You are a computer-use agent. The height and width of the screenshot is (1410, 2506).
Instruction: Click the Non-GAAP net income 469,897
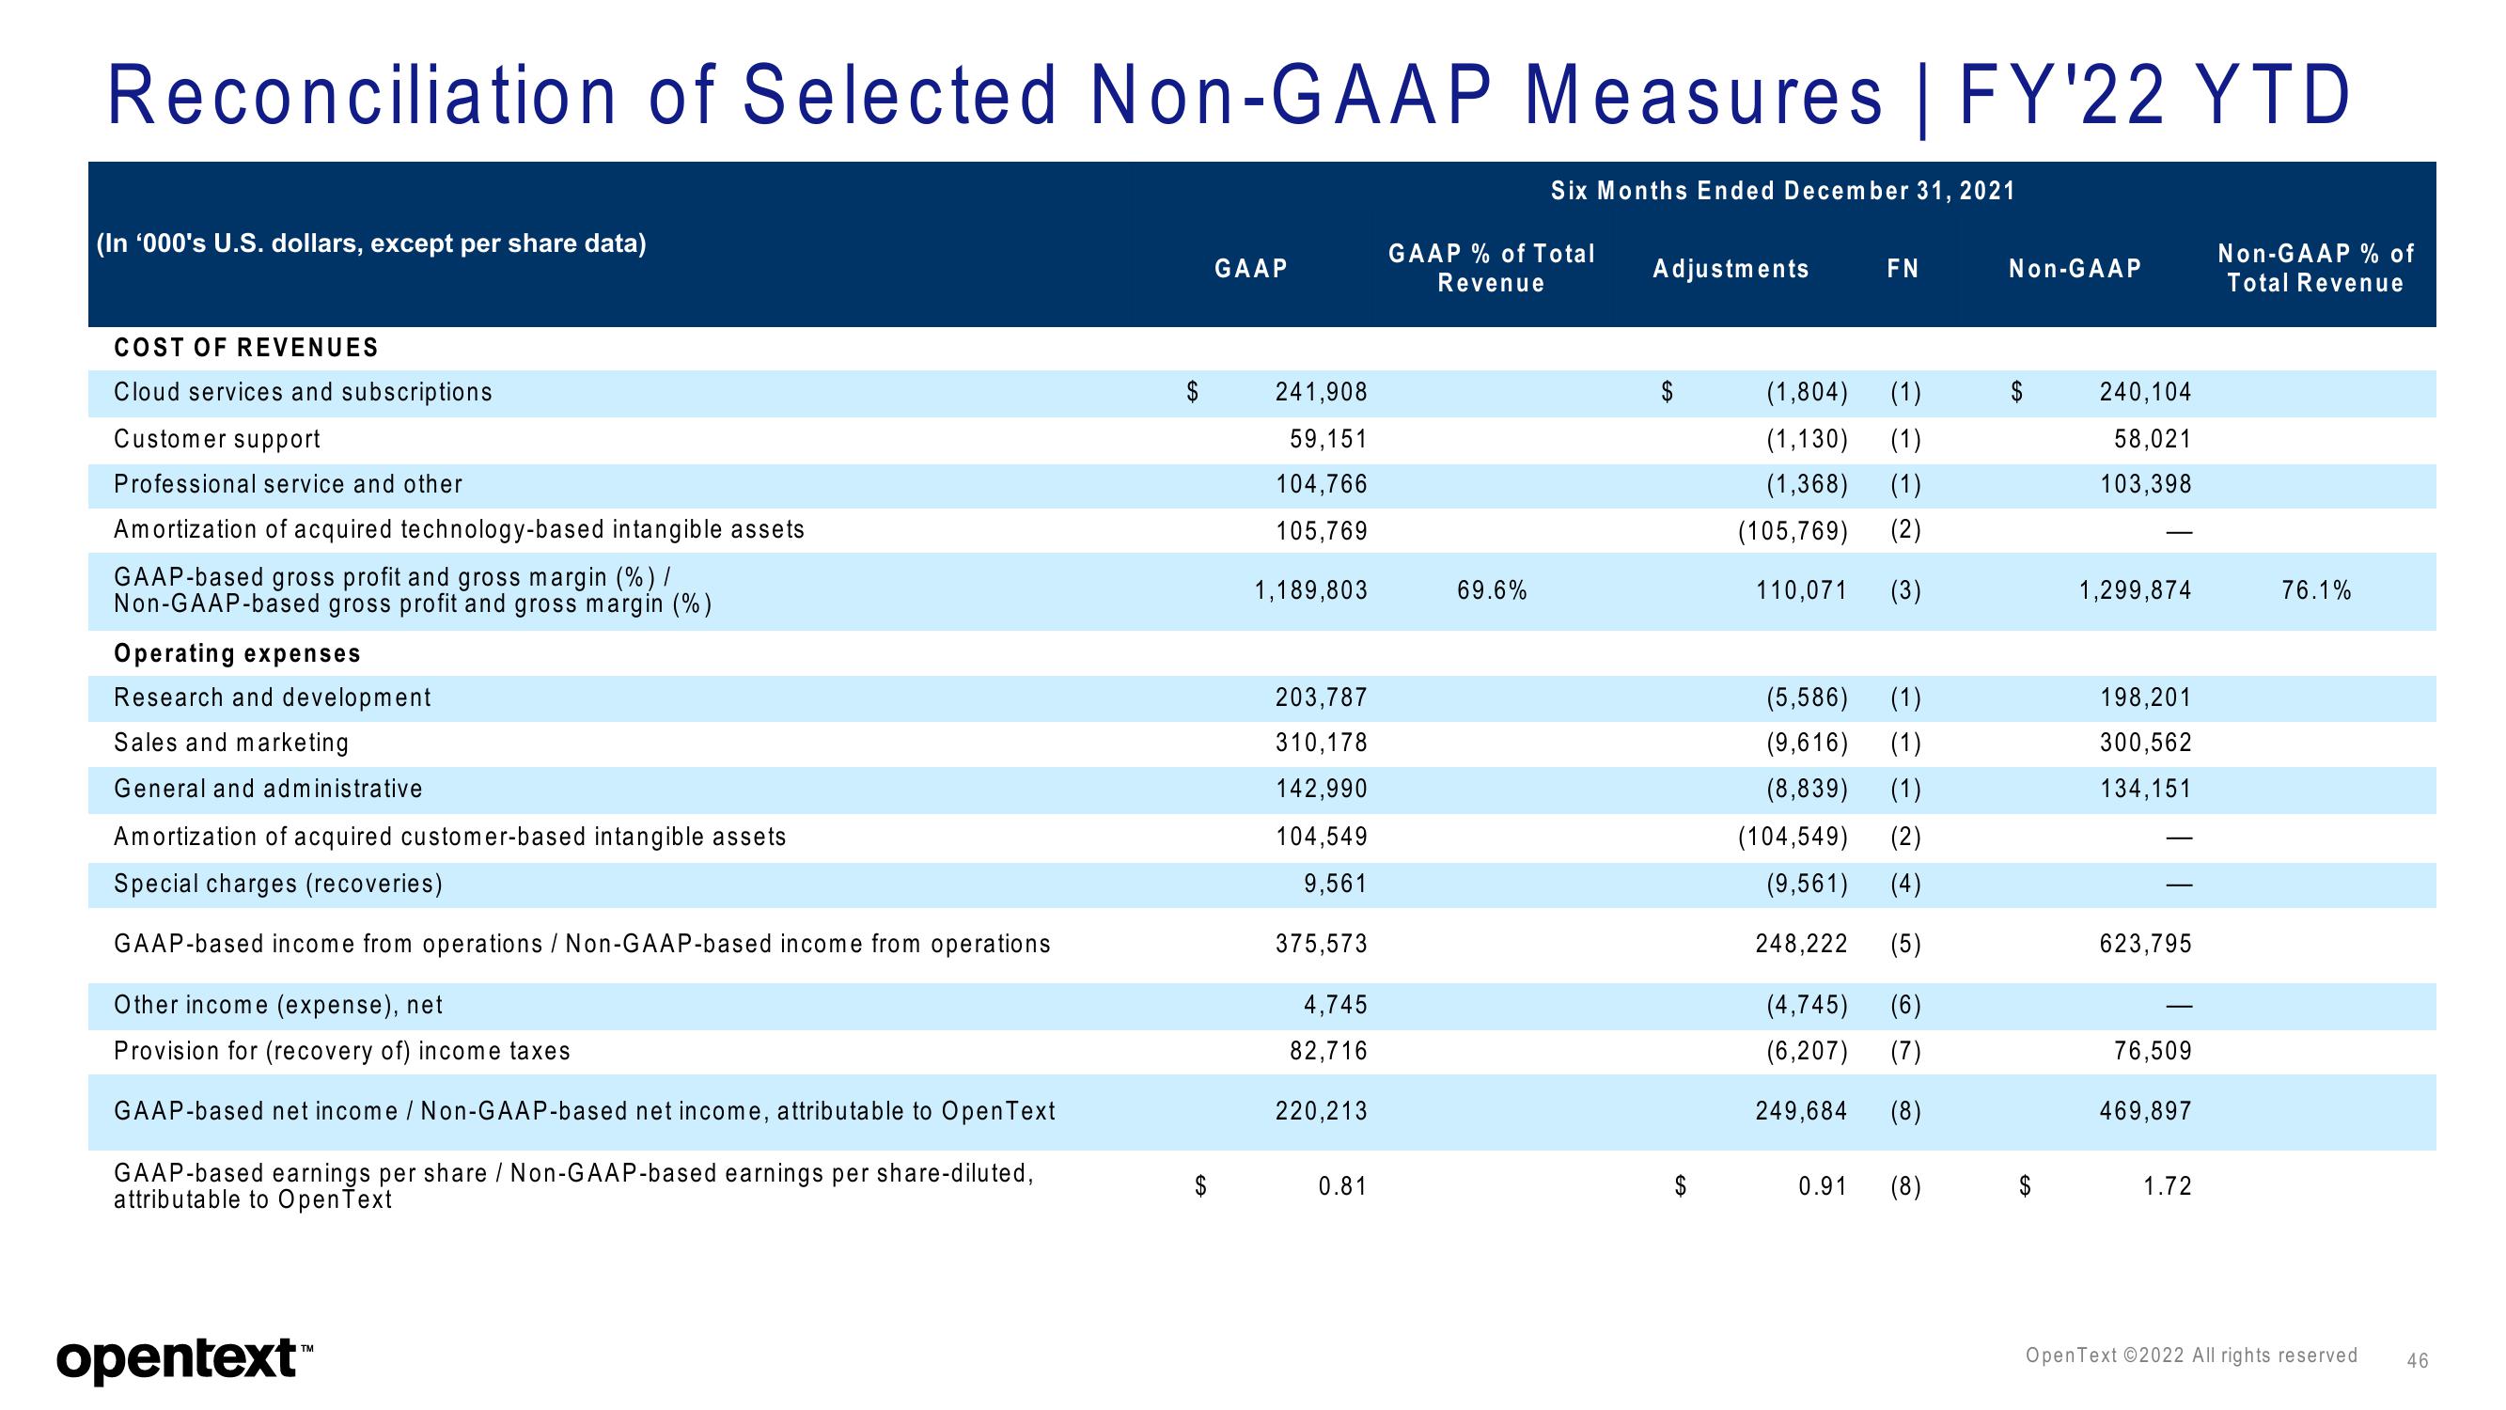(x=2145, y=1111)
